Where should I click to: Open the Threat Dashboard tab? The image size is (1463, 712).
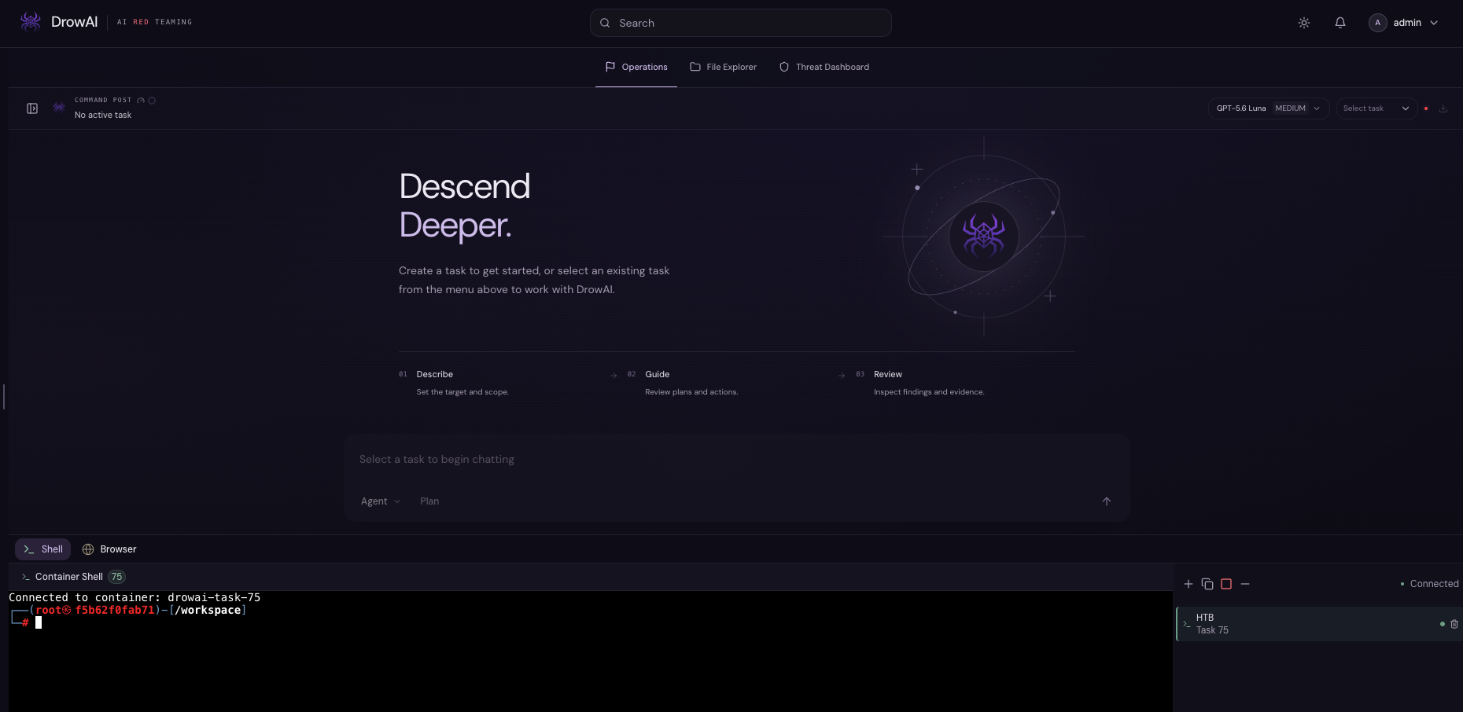824,67
